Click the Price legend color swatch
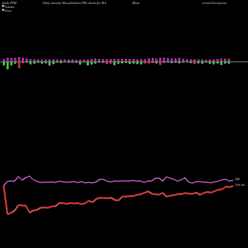Viewport: 248px width, 248px height. 3,10
